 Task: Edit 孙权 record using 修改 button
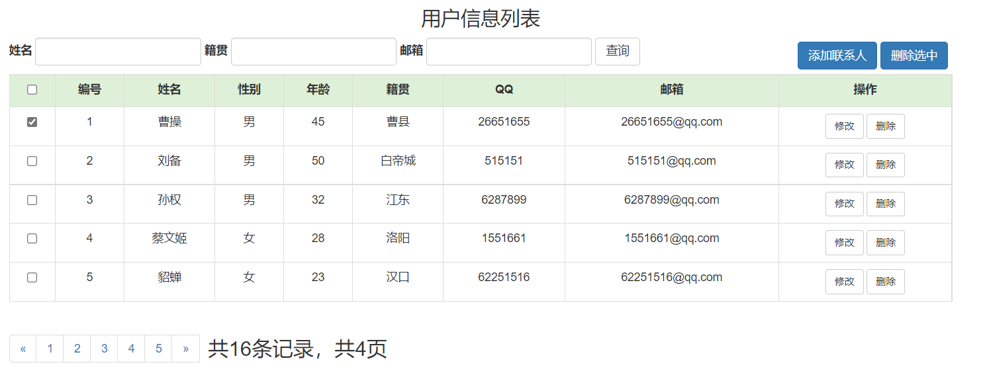coord(844,204)
